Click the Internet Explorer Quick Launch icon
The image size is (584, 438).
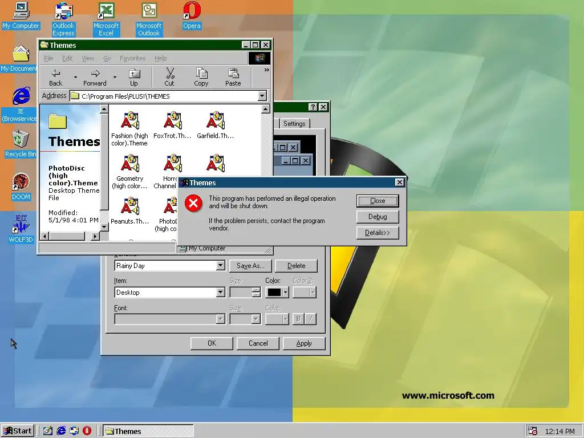[x=61, y=431]
